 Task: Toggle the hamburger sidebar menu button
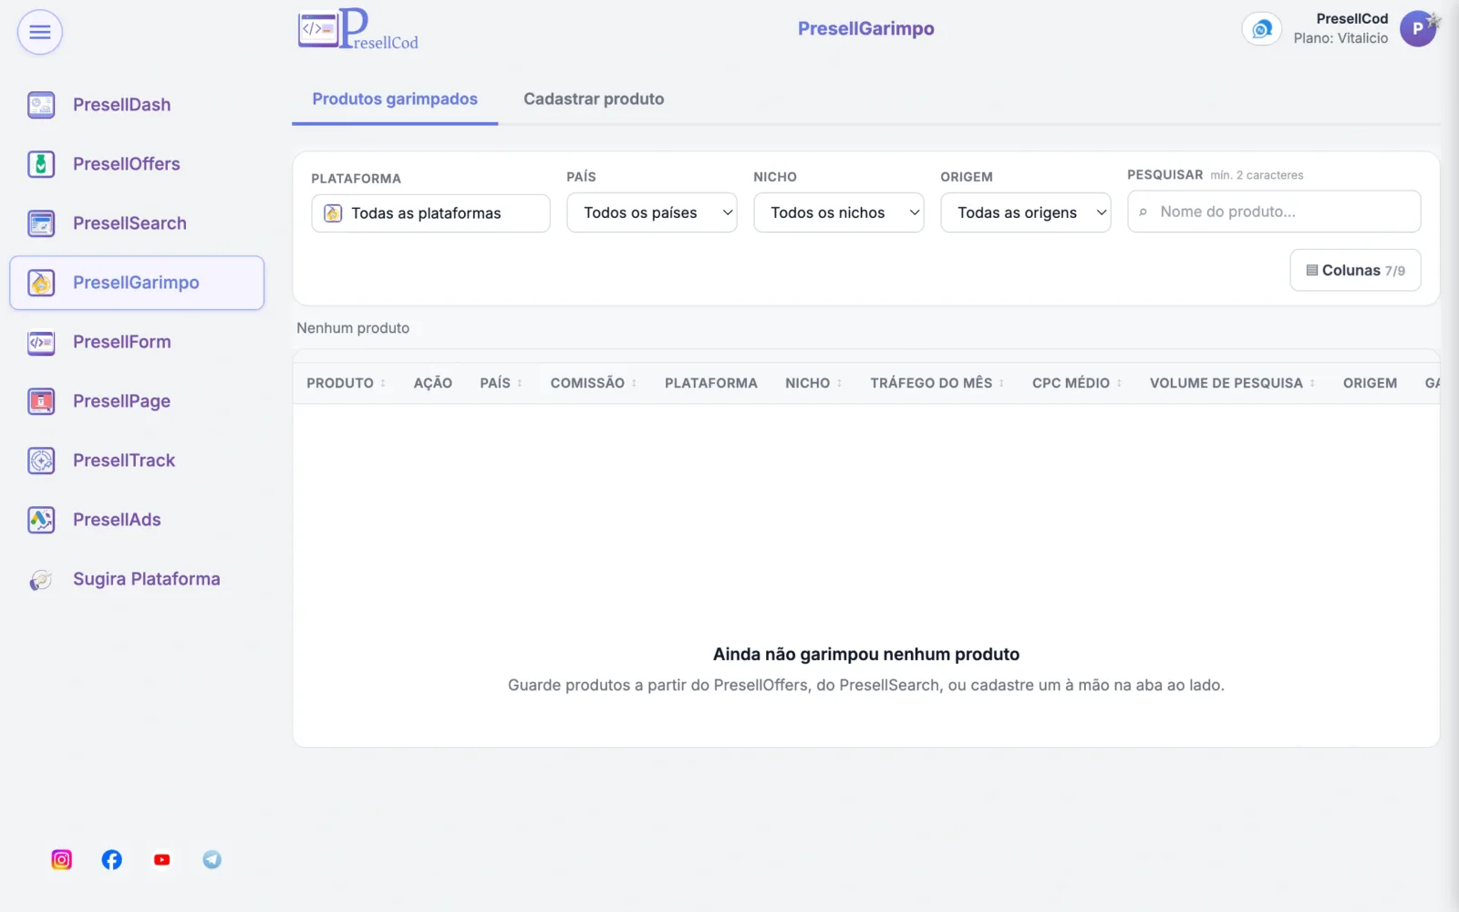coord(40,33)
